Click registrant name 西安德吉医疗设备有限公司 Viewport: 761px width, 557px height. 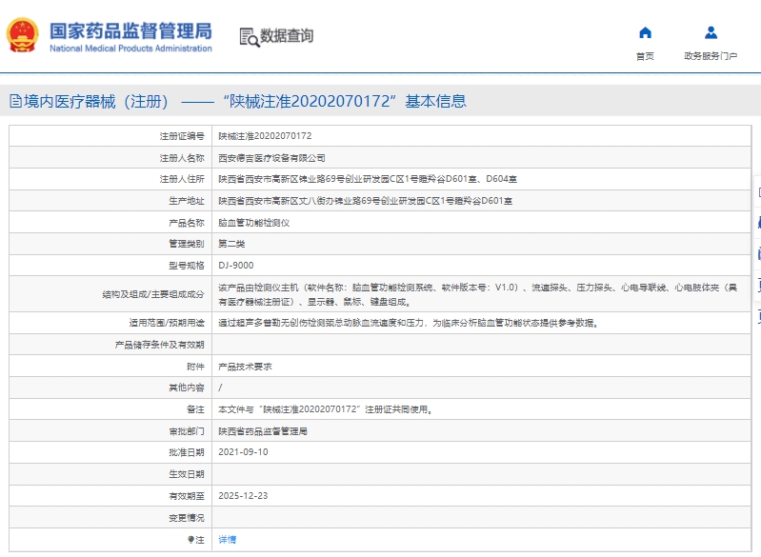(271, 158)
